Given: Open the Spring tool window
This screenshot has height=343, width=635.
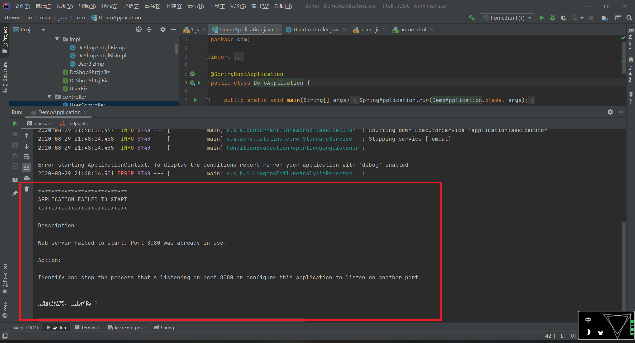Looking at the screenshot, I should (x=164, y=327).
